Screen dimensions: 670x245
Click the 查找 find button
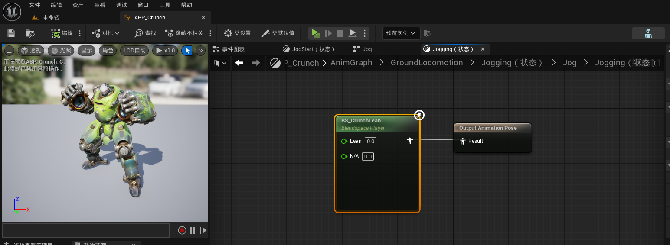[145, 33]
